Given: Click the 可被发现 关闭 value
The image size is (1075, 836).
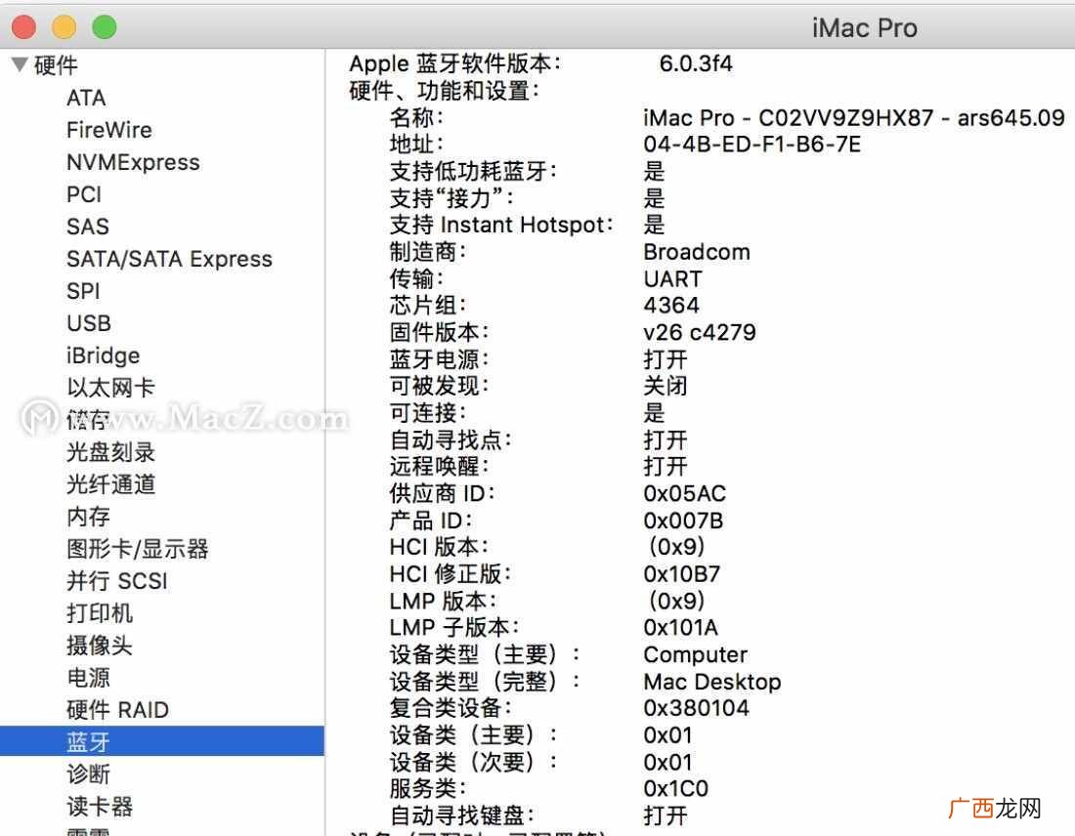Looking at the screenshot, I should click(x=665, y=386).
